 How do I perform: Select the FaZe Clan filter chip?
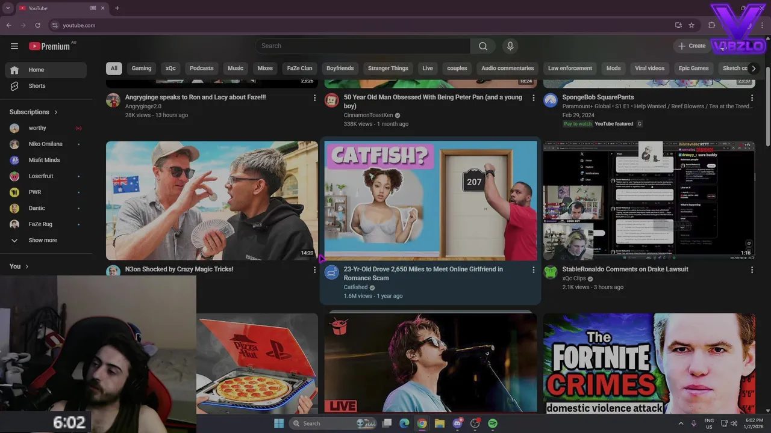[300, 68]
